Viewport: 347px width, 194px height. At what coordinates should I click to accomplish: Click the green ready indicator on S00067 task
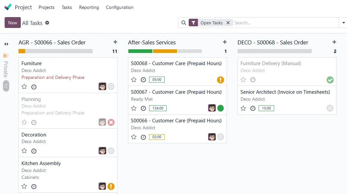point(220,108)
